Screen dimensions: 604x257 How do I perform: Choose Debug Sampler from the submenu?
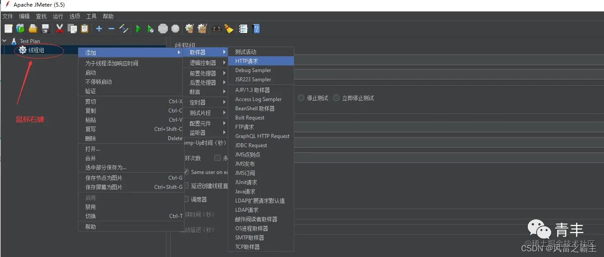(261, 70)
